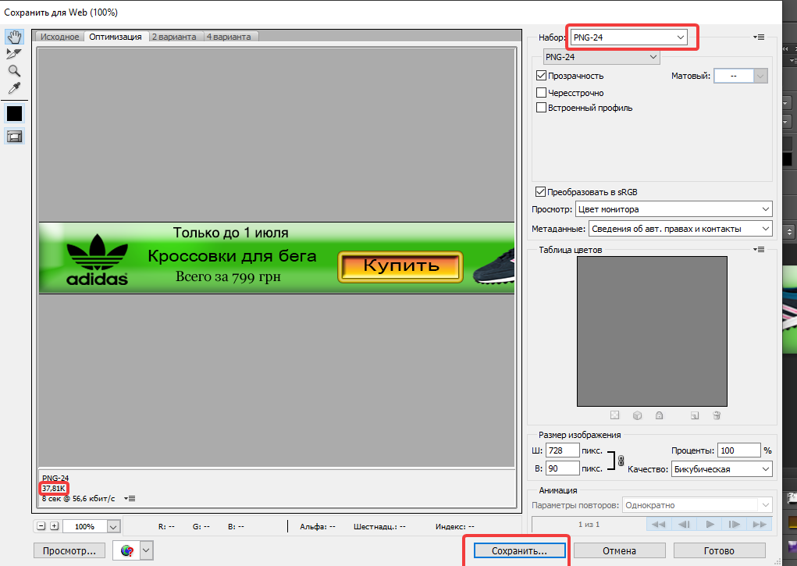Click the Просмотр... button
This screenshot has width=797, height=566.
[69, 550]
